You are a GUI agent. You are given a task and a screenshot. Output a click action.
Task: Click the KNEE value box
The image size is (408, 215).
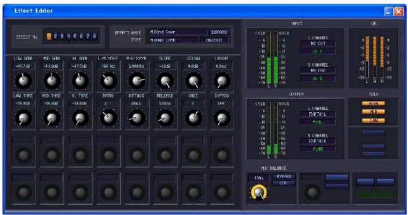[193, 104]
